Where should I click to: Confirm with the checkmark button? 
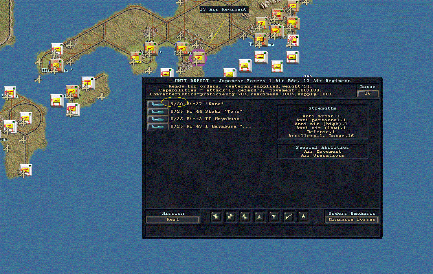288,217
